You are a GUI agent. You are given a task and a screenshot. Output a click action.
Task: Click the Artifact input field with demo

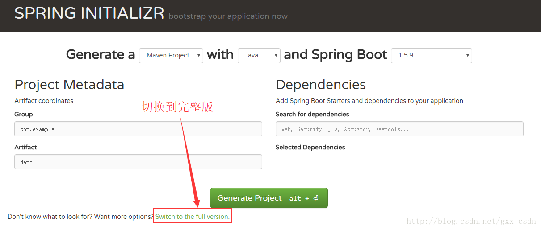138,162
